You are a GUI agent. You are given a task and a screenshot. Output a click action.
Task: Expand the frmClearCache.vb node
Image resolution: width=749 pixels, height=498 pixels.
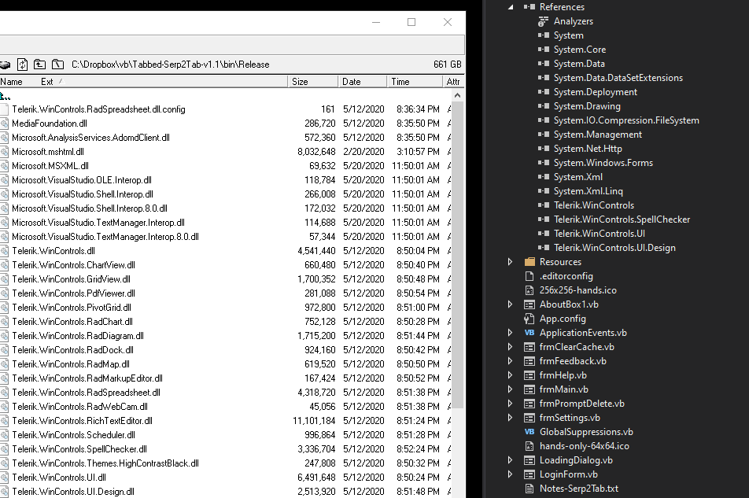(510, 347)
